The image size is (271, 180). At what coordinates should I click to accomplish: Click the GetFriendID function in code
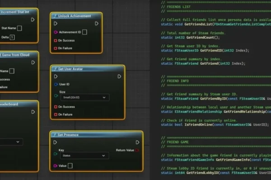(211, 51)
